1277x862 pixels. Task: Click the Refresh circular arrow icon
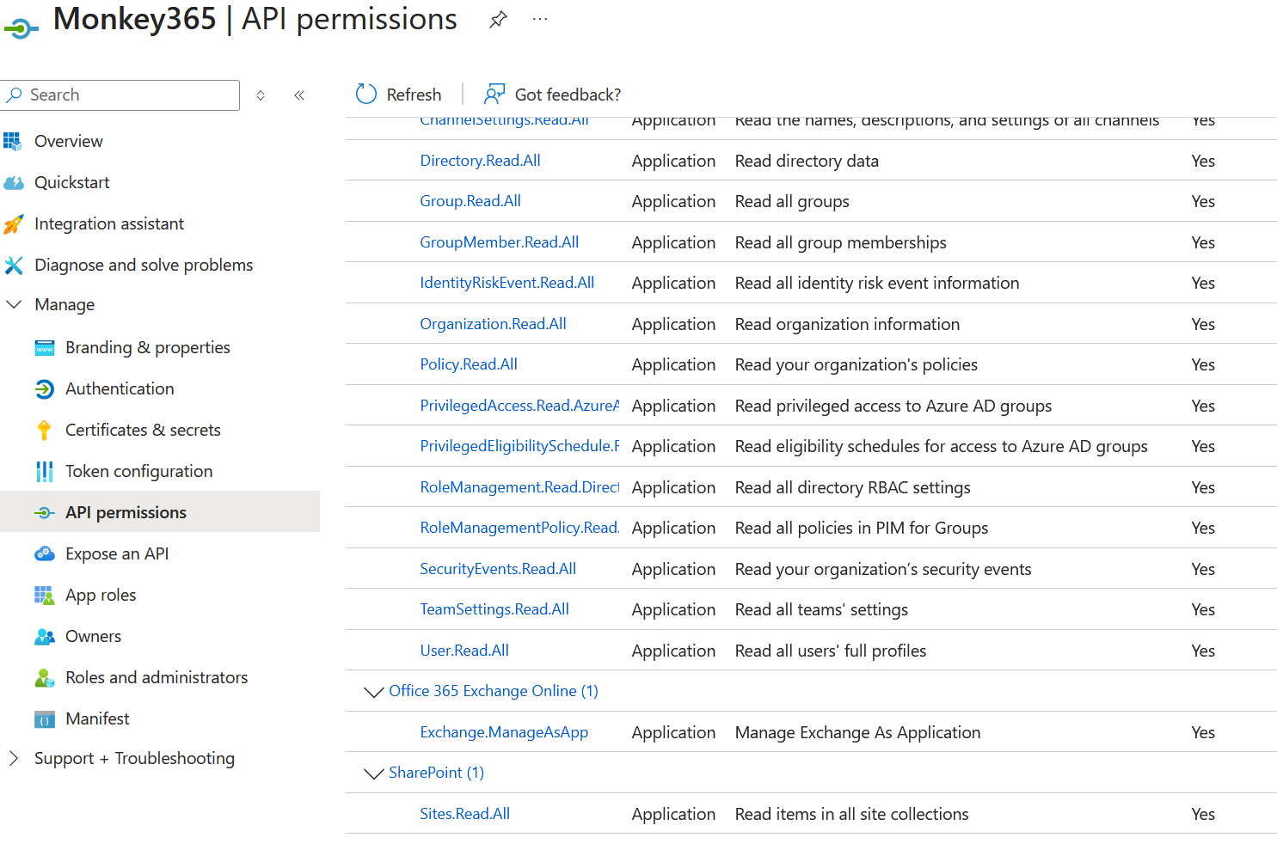point(366,95)
